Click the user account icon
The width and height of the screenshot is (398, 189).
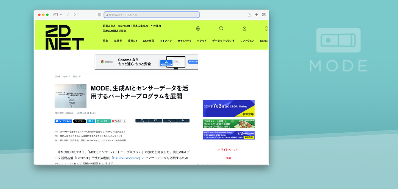click(244, 28)
